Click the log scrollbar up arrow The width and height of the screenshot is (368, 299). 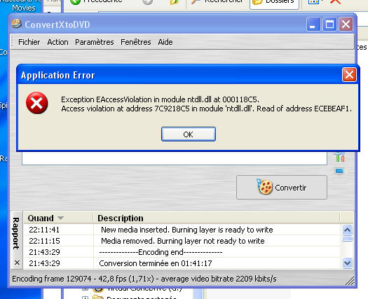coord(347,230)
